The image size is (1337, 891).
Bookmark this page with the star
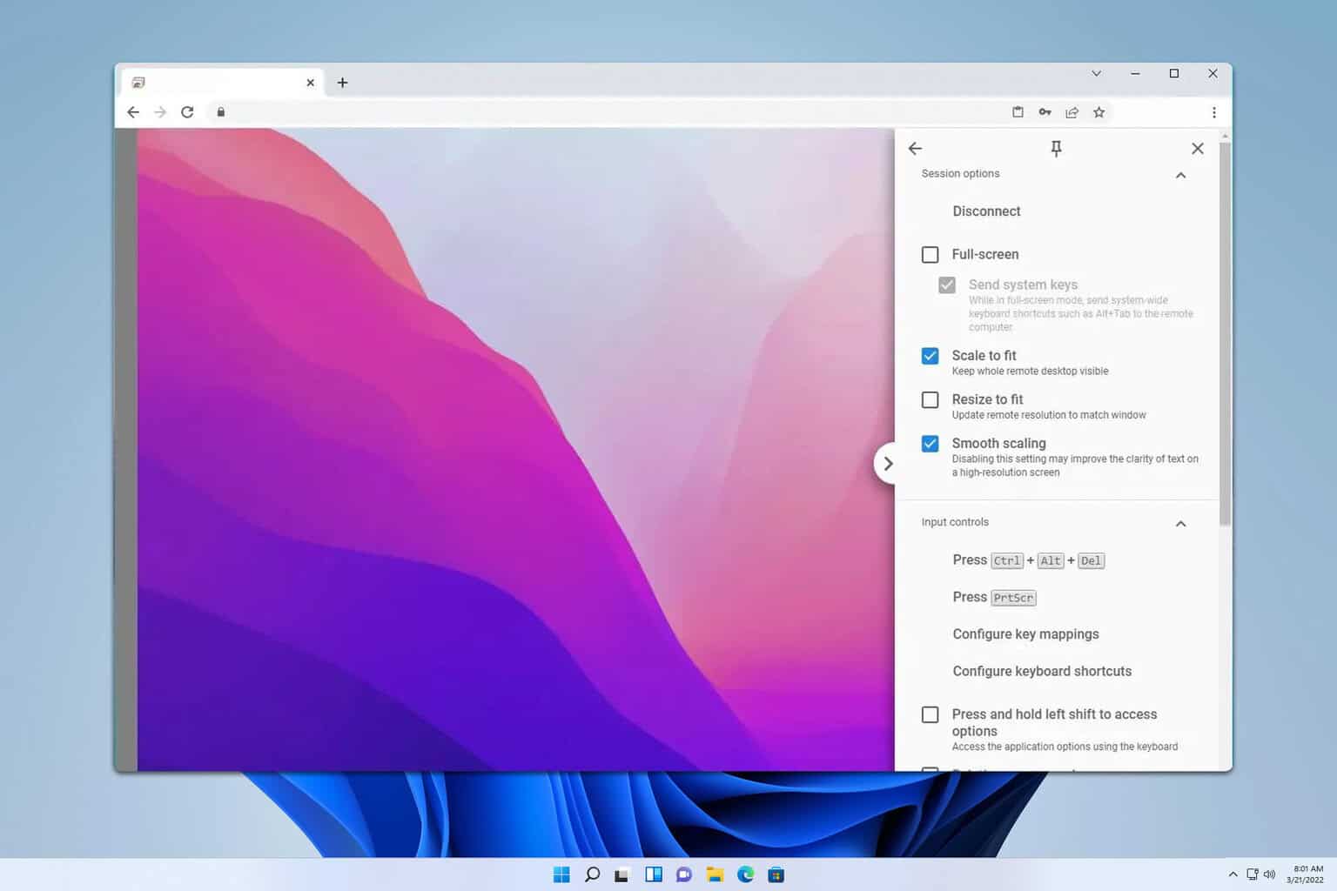(1099, 112)
